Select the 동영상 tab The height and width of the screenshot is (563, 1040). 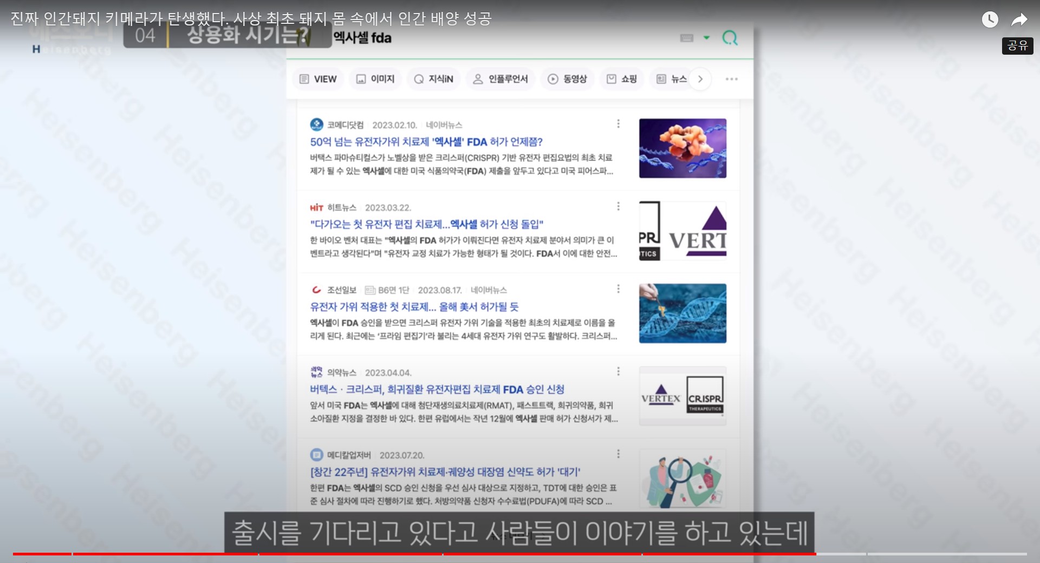coord(567,79)
